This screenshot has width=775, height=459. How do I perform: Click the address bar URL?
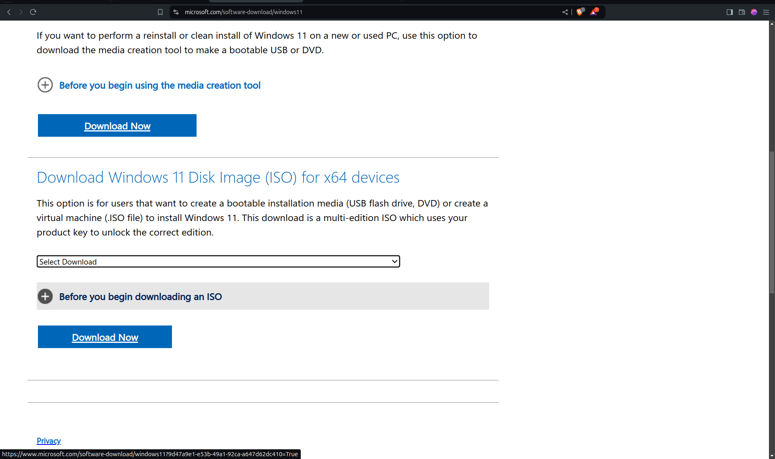[243, 12]
